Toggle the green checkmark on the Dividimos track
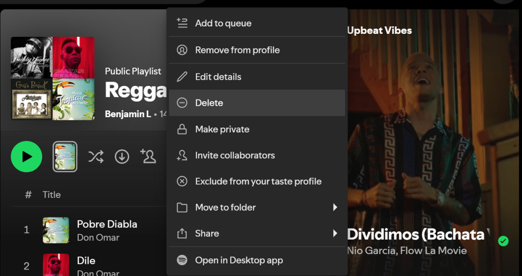Viewport: 522px width, 276px height. 503,240
